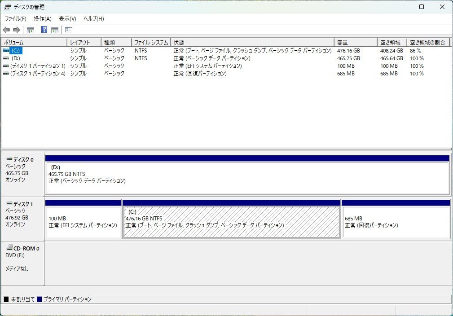Select the ディスク 1 disk label
The image size is (453, 316).
(x=23, y=219)
